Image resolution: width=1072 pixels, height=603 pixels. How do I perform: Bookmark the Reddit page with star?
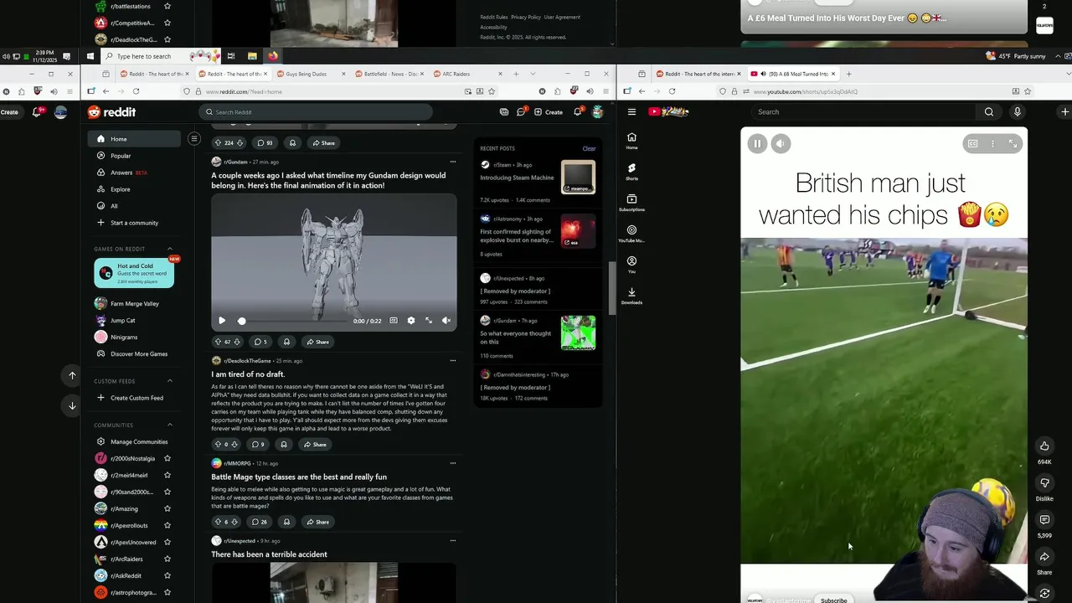[492, 91]
